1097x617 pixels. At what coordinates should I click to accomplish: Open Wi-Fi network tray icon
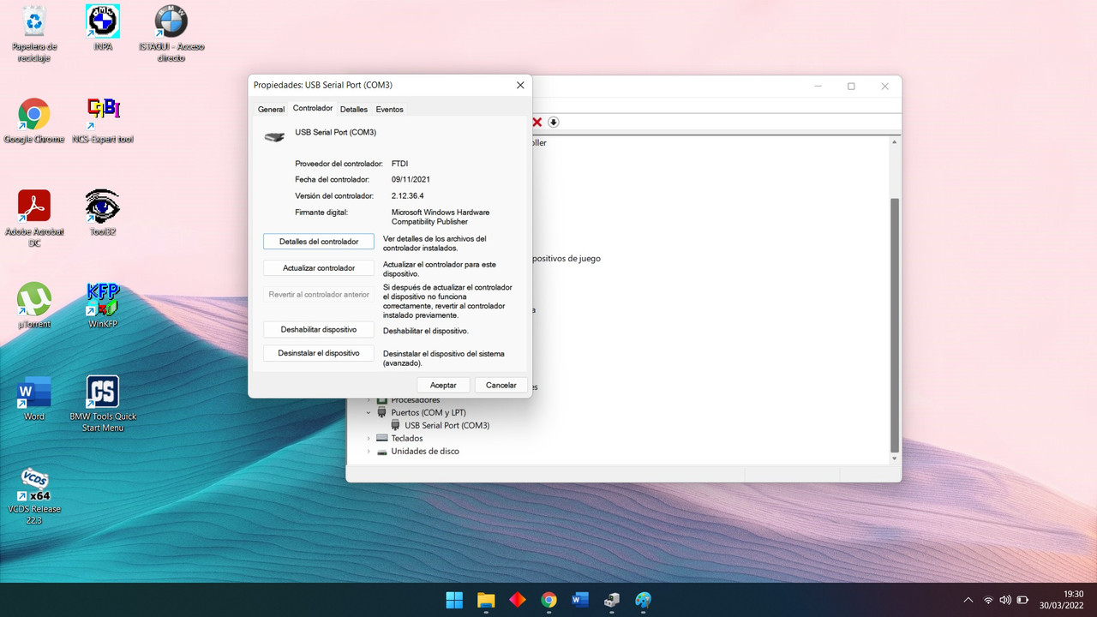988,600
